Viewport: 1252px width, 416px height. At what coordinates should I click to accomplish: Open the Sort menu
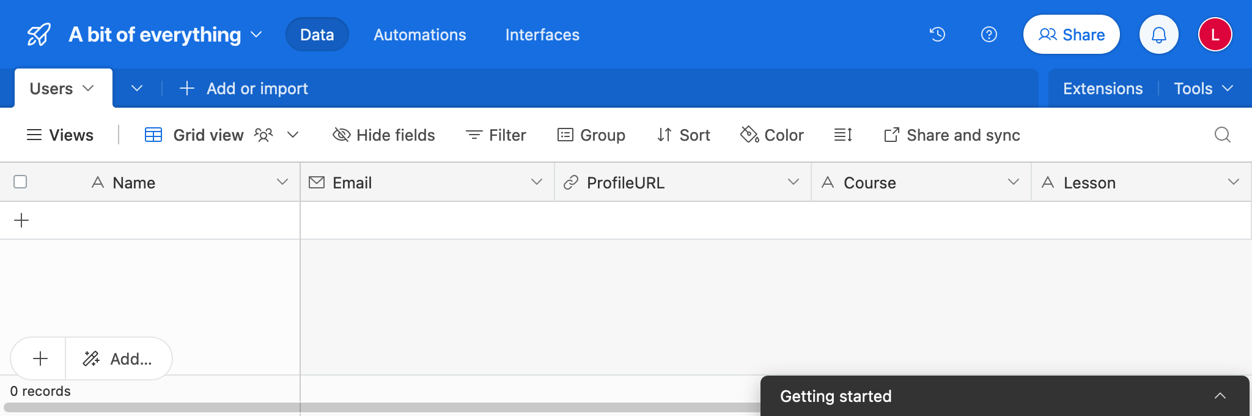pyautogui.click(x=683, y=135)
